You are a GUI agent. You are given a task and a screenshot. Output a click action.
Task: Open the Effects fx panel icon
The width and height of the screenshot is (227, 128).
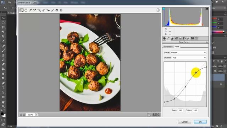point(188,38)
